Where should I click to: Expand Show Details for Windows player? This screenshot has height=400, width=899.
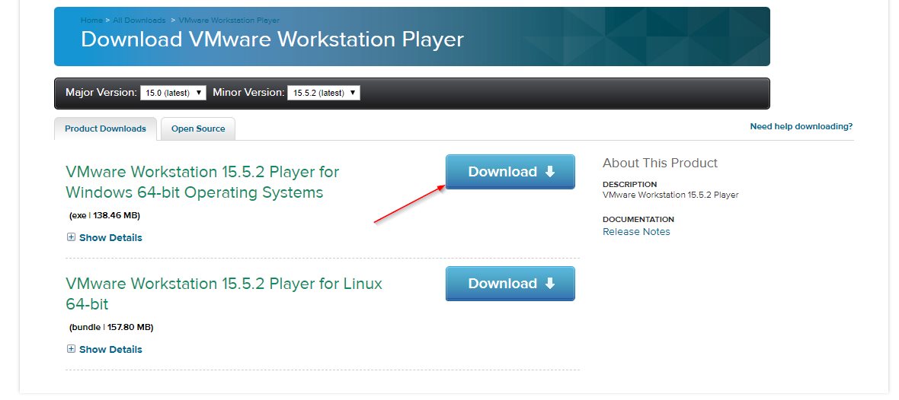coord(110,237)
